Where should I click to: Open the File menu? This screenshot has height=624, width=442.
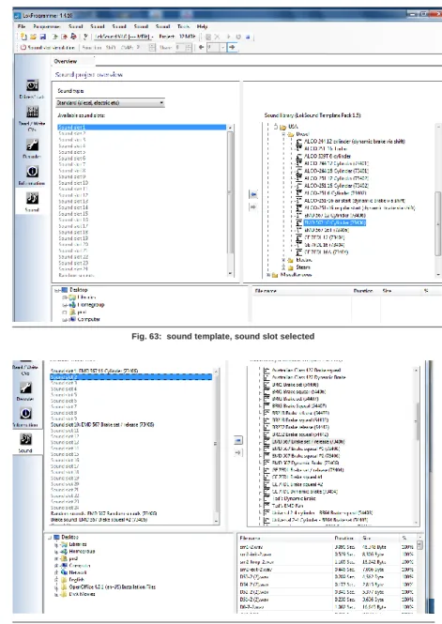tap(22, 26)
